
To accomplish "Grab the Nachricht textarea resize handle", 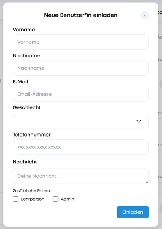I will click(x=147, y=182).
